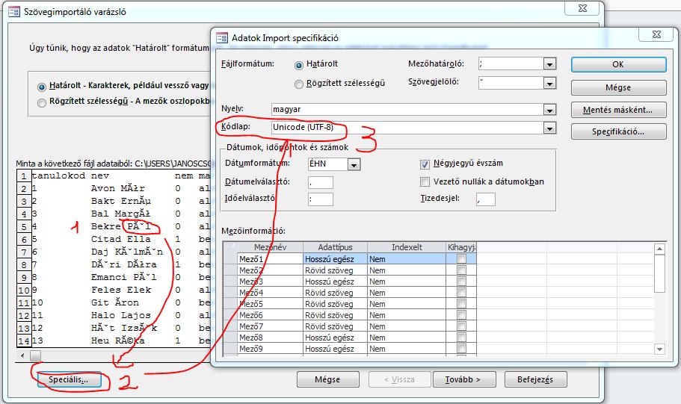The image size is (681, 404).
Task: Select the Nem indexed cell for Mező3
Action: click(x=407, y=282)
